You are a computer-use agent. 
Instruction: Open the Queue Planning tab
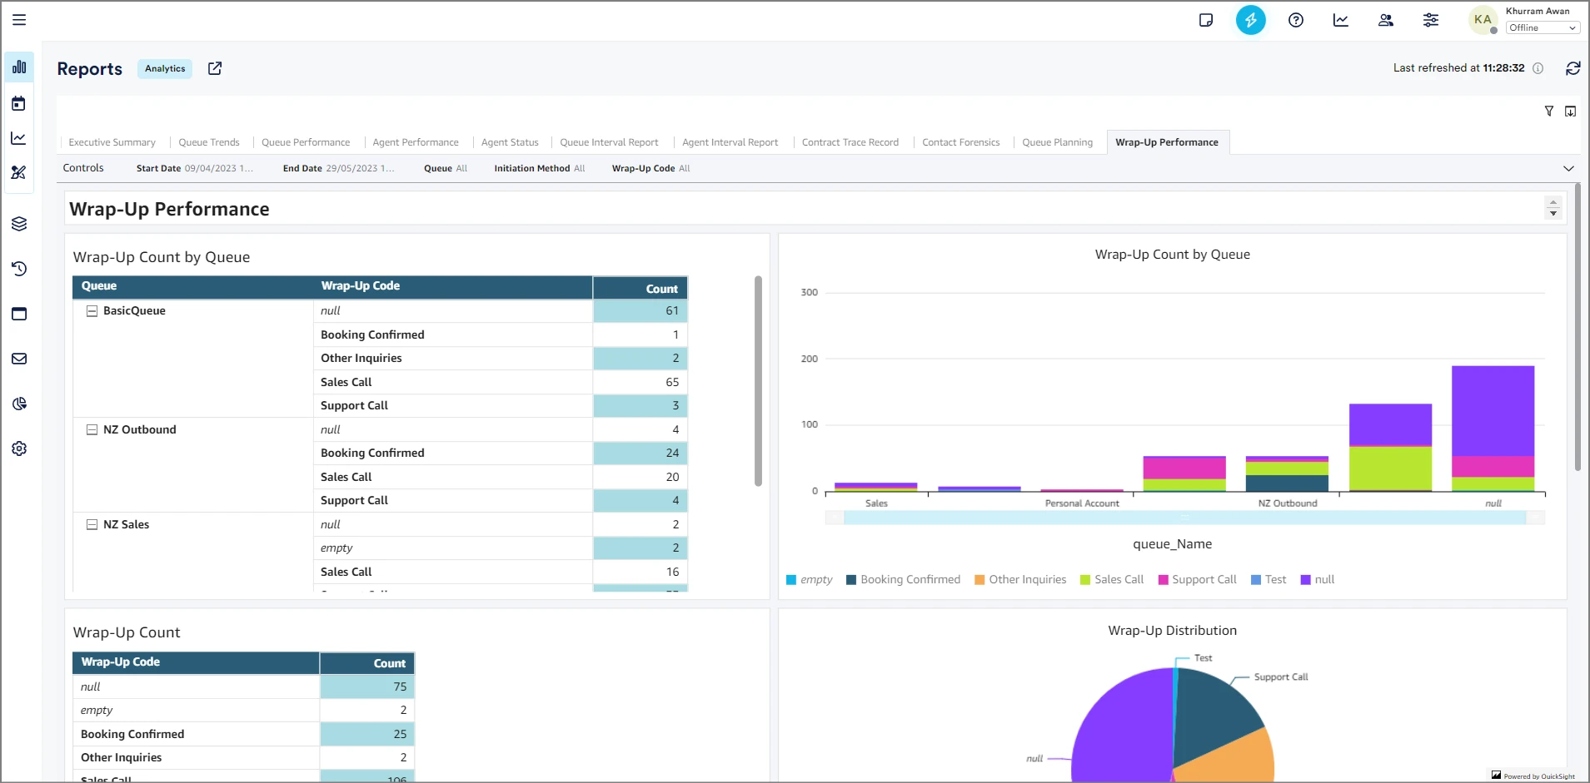(x=1057, y=142)
